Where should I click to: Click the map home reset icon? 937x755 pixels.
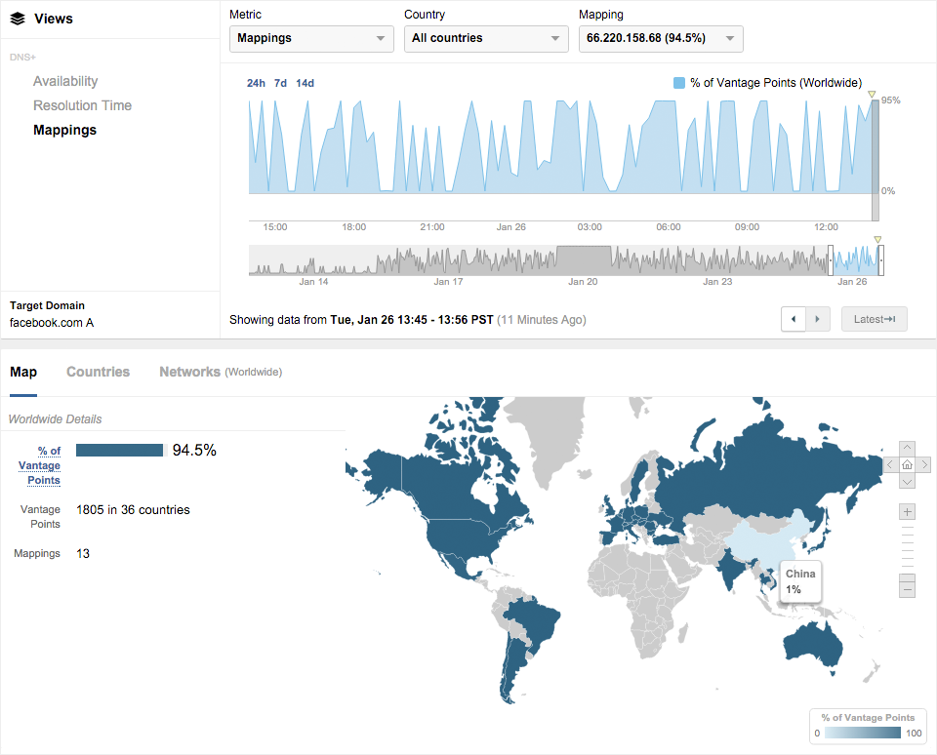click(907, 464)
